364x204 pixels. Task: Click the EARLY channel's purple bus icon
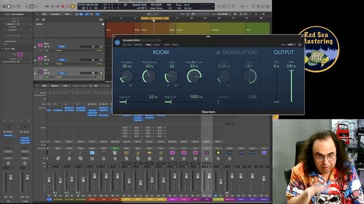(172, 152)
